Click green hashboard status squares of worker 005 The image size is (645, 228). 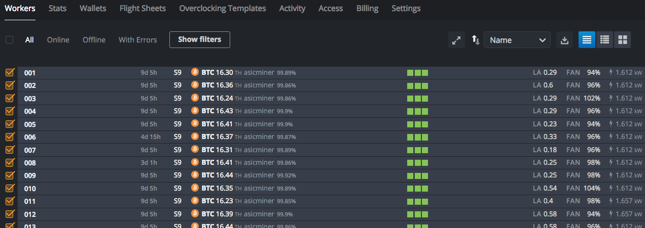[417, 124]
